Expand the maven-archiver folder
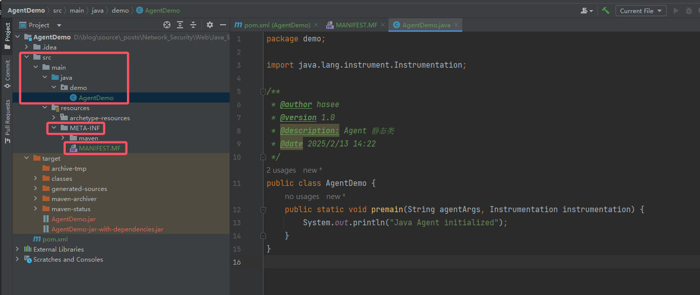 36,199
